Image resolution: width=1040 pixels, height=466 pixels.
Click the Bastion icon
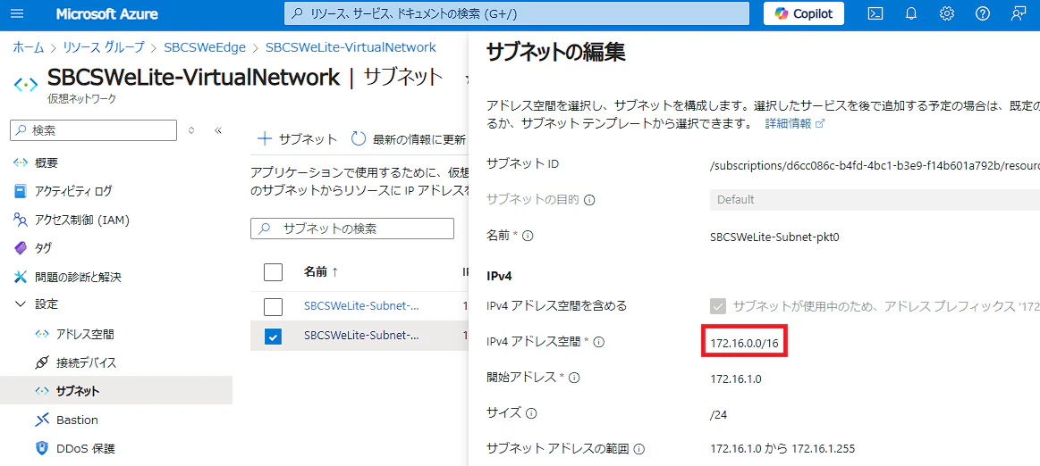(42, 420)
